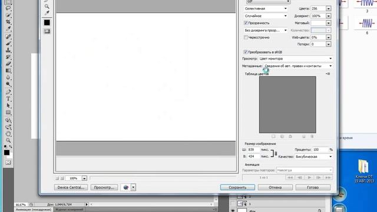Open the Просмотр Цвет монитора dropdown
Viewport: 377px width, 212px height.
pyautogui.click(x=296, y=59)
